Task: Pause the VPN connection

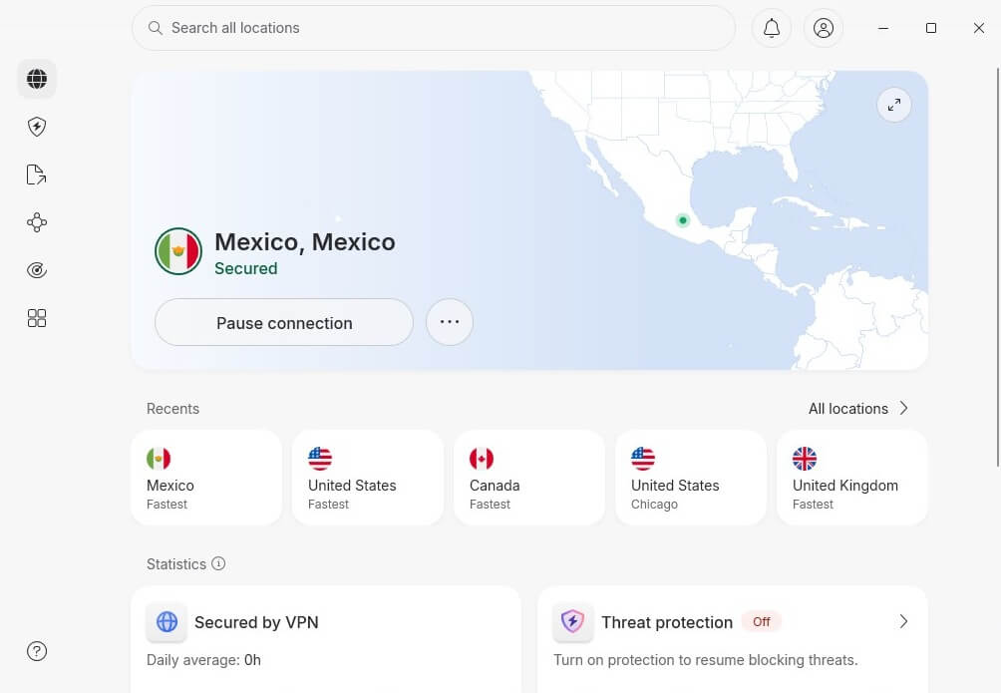Action: pos(284,322)
